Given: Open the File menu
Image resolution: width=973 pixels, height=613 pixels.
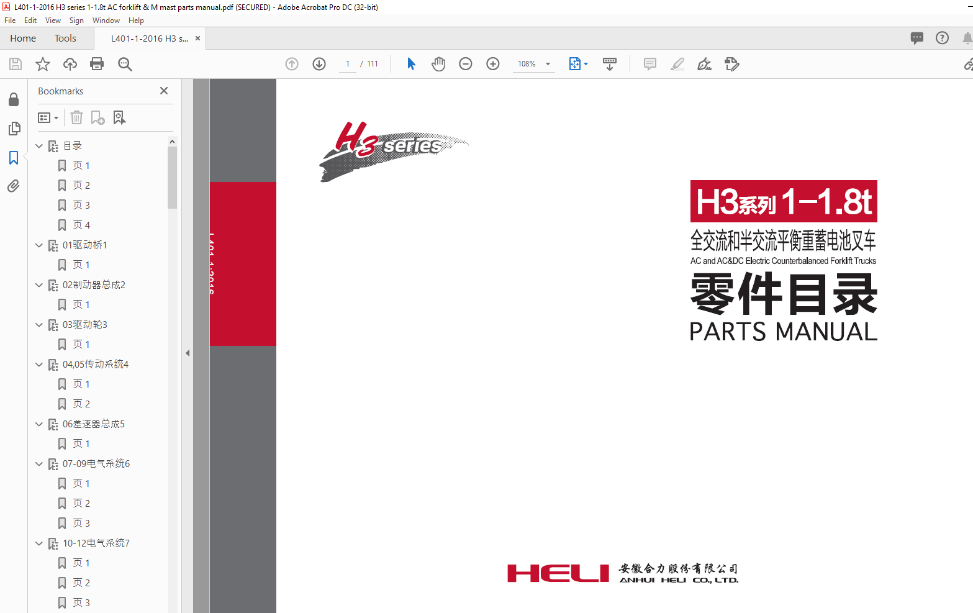Looking at the screenshot, I should pyautogui.click(x=10, y=20).
